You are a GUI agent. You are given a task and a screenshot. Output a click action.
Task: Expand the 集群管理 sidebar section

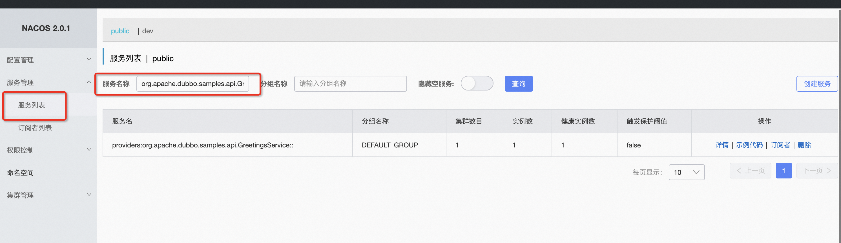pyautogui.click(x=20, y=195)
